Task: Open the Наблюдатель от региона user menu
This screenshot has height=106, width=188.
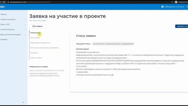Action: [x=174, y=7]
